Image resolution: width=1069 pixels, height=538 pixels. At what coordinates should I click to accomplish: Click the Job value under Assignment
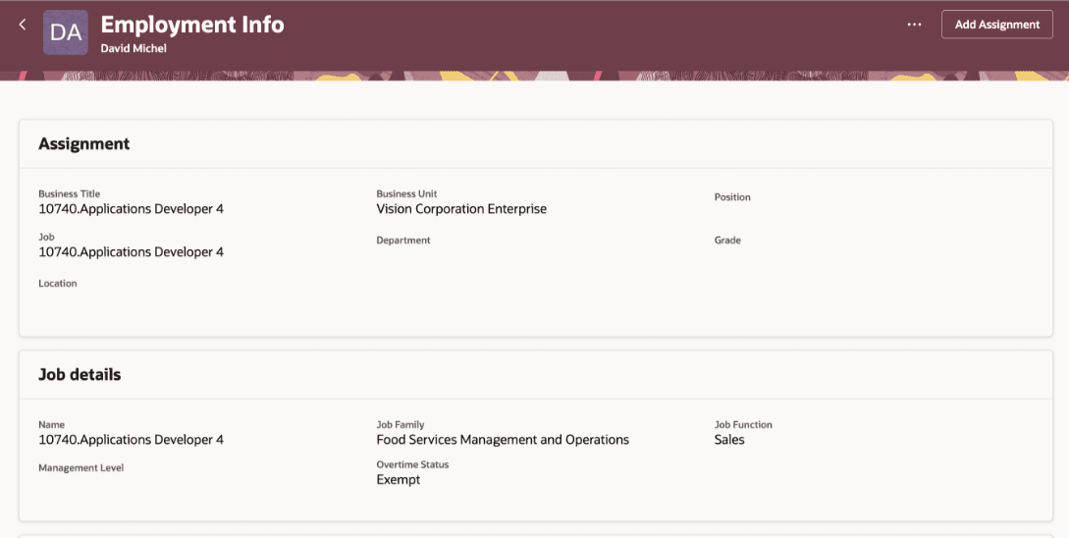point(131,252)
